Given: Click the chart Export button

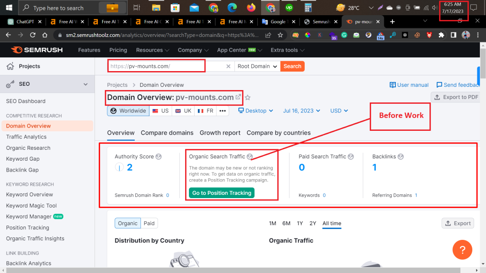Looking at the screenshot, I should coord(458,223).
